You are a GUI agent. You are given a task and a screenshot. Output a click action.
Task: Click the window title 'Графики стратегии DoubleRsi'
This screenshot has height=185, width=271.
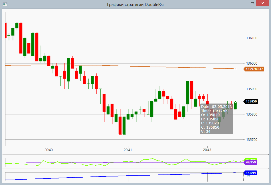135,4
